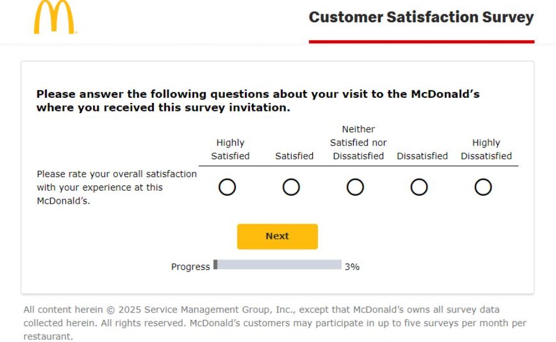Choose Neither Satisfied nor Dissatisfied

356,187
